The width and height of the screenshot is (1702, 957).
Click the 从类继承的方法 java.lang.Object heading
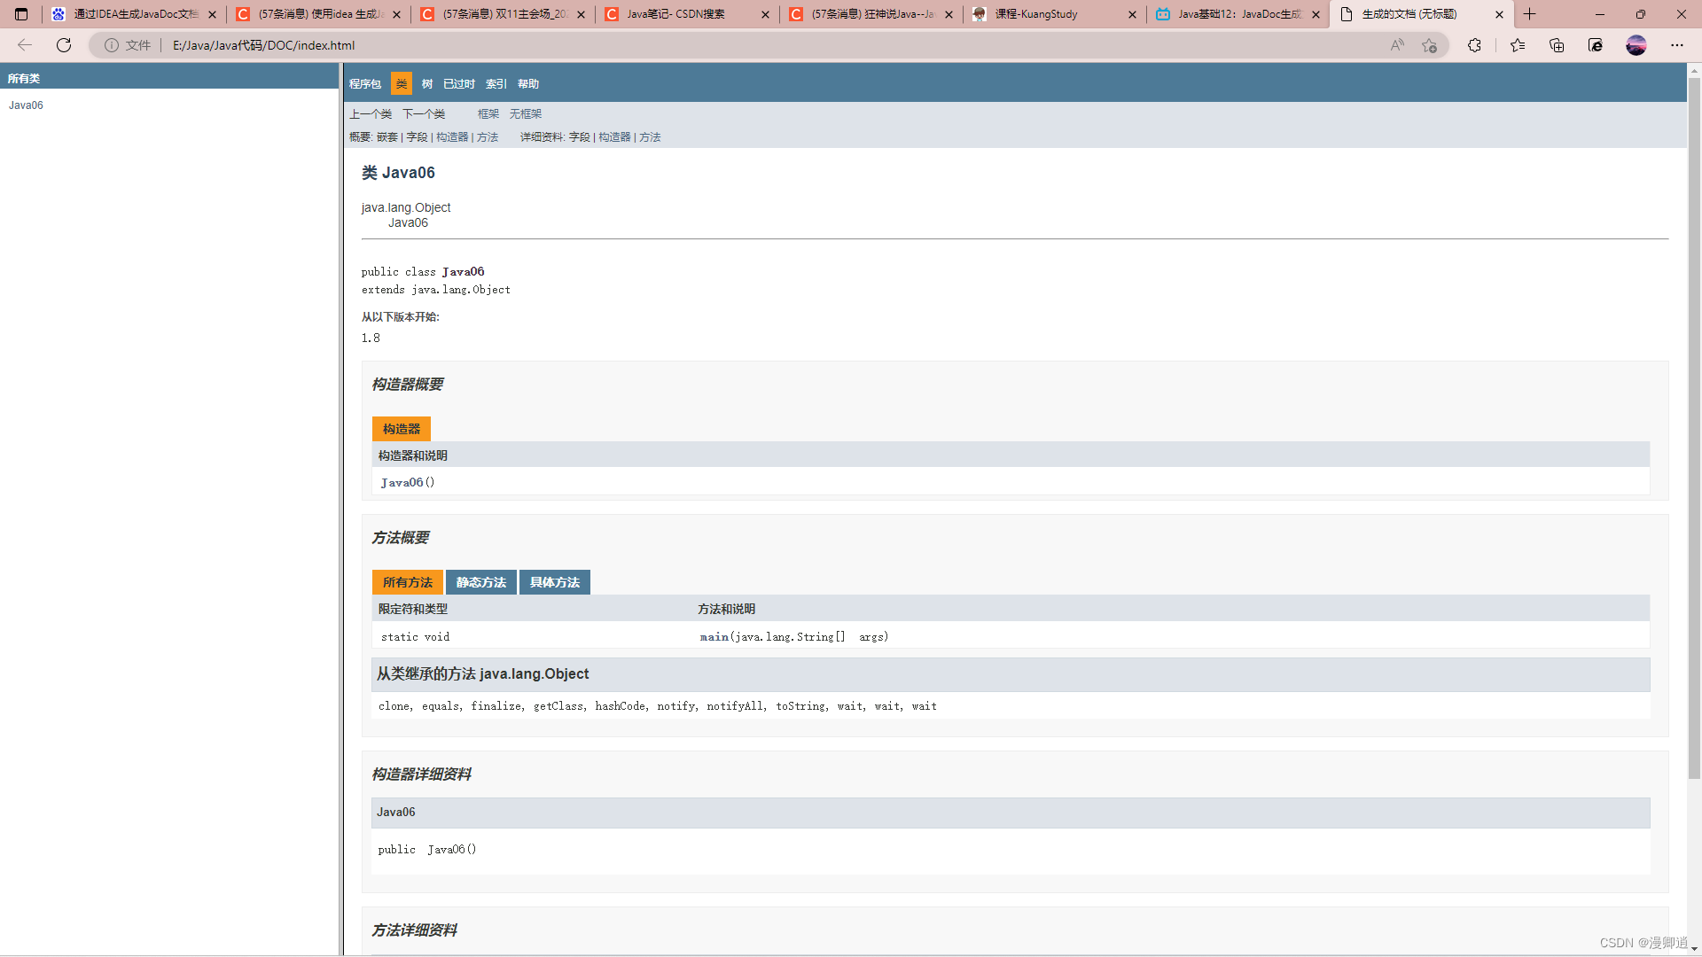tap(482, 674)
